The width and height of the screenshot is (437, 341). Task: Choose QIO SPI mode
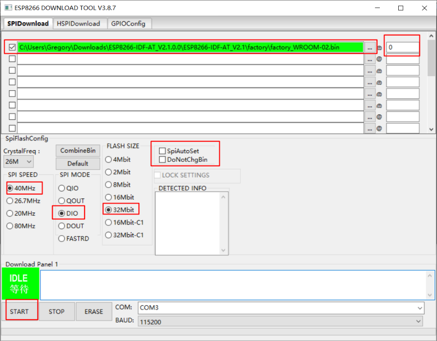[69, 188]
